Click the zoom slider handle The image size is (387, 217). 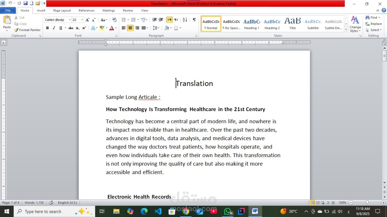[x=367, y=203]
